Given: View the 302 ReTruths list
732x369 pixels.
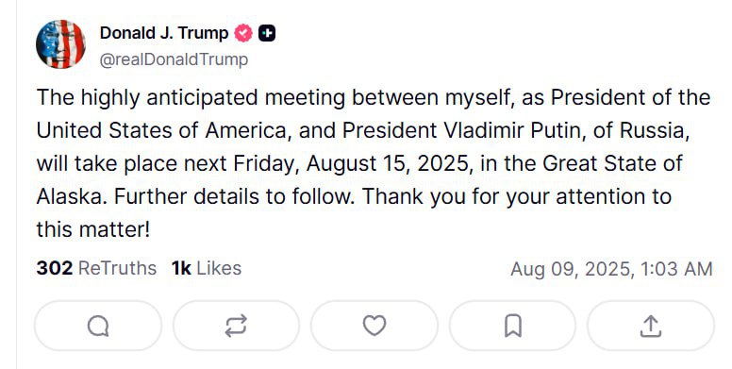Looking at the screenshot, I should click(96, 268).
